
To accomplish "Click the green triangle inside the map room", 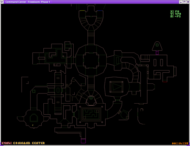I will coord(117,87).
